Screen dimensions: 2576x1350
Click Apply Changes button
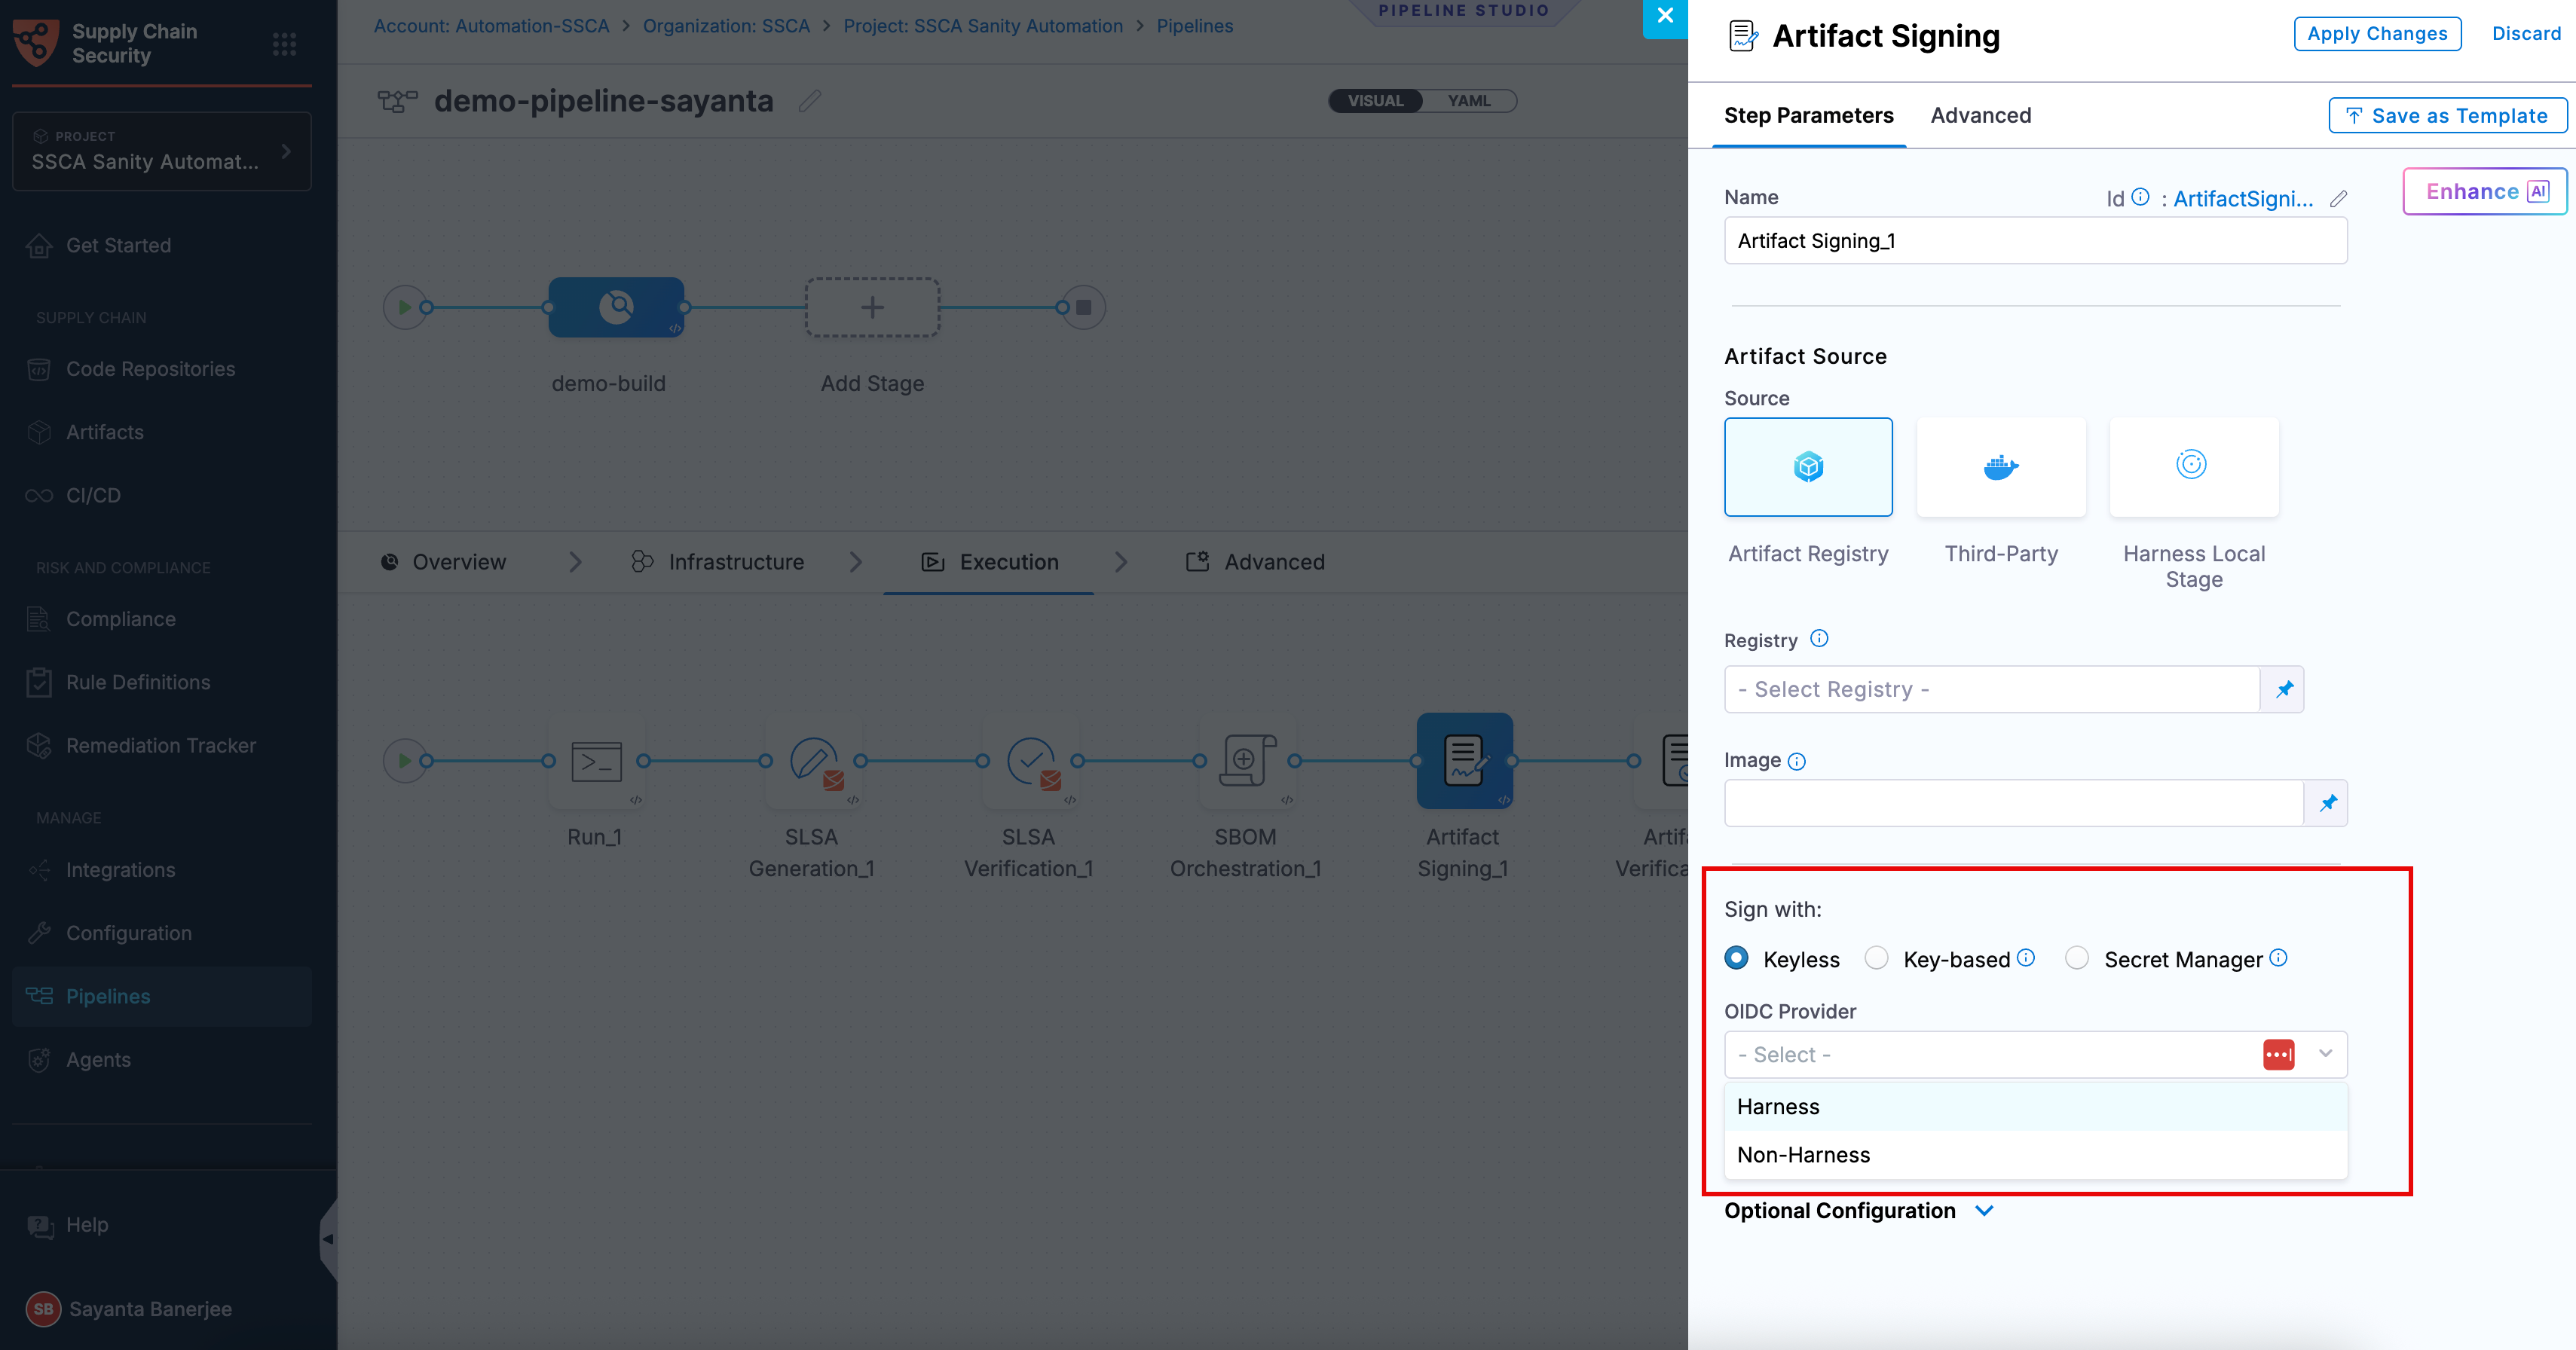tap(2377, 34)
